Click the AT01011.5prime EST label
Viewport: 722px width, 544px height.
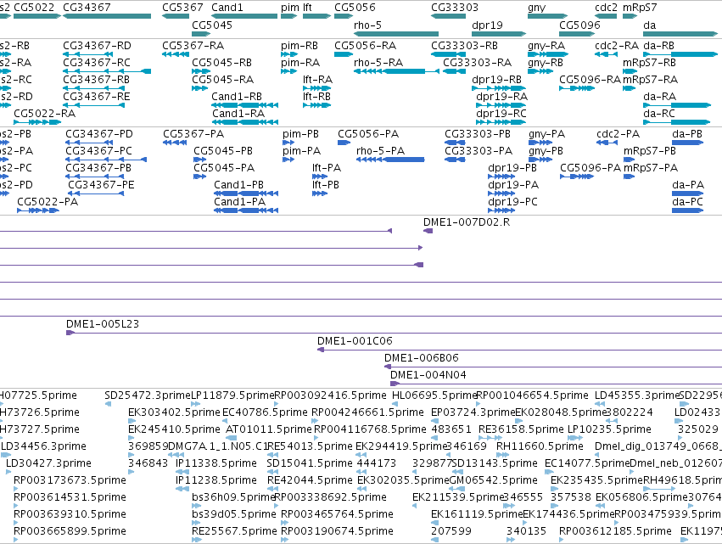point(269,429)
